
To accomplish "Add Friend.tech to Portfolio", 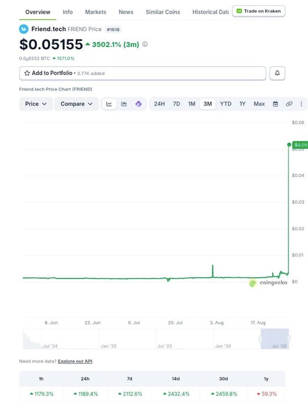I will click(x=142, y=73).
